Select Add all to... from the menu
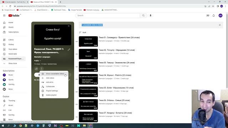 coord(54,82)
